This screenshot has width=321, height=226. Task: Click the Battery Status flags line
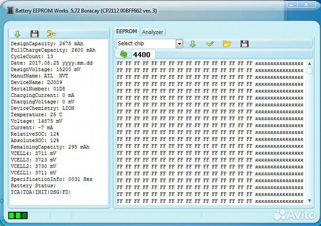[x=41, y=192]
